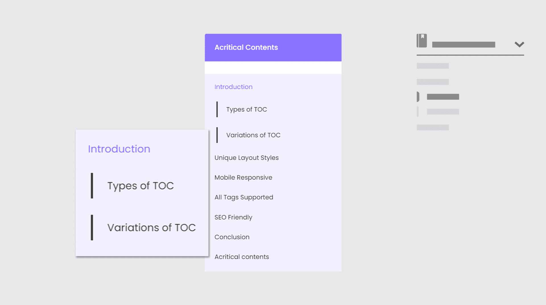This screenshot has width=546, height=305.
Task: Click the white strip below the purple header
Action: (273, 68)
